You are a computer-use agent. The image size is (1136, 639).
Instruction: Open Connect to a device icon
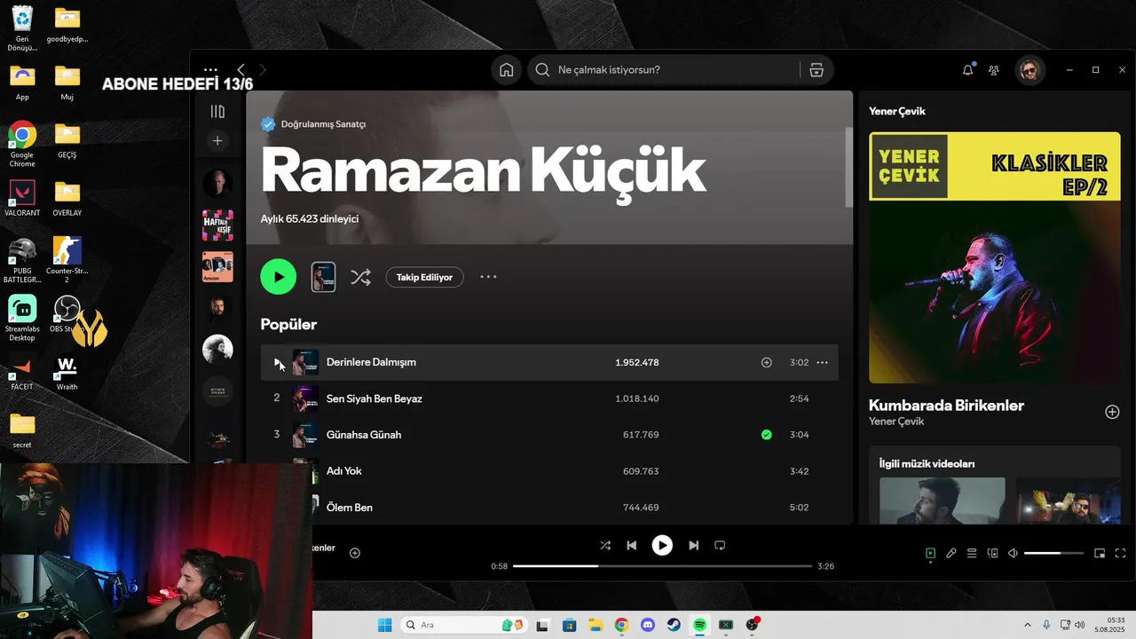pos(992,553)
